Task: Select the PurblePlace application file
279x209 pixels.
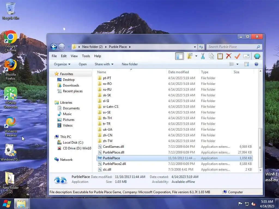Action: (x=175, y=158)
